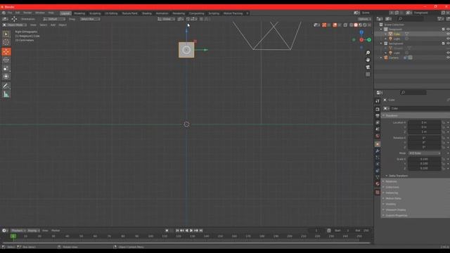Open the Modifier properties wrench tab
Screen dimensions: 450x253
(x=378, y=151)
